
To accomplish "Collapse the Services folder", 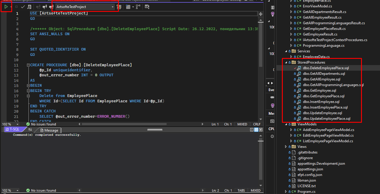I will (286, 51).
